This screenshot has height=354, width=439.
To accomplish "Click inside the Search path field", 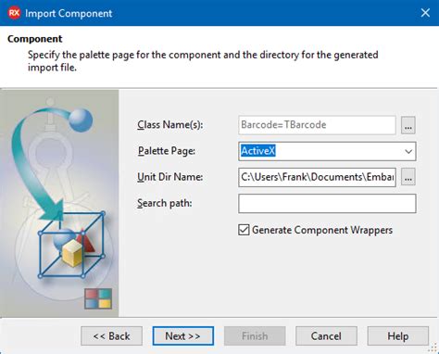I will [x=327, y=203].
